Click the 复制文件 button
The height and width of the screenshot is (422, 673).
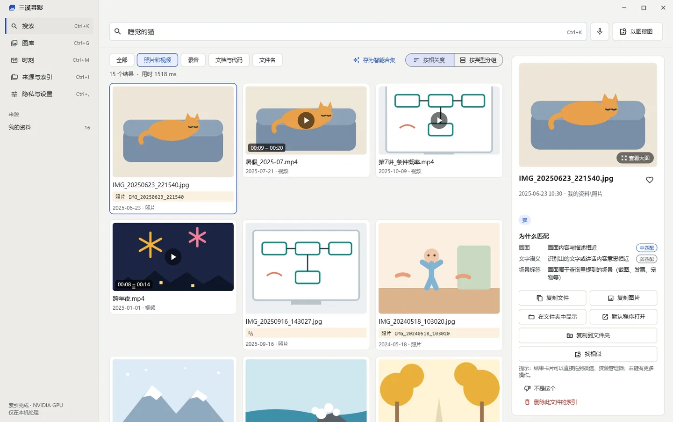click(552, 298)
